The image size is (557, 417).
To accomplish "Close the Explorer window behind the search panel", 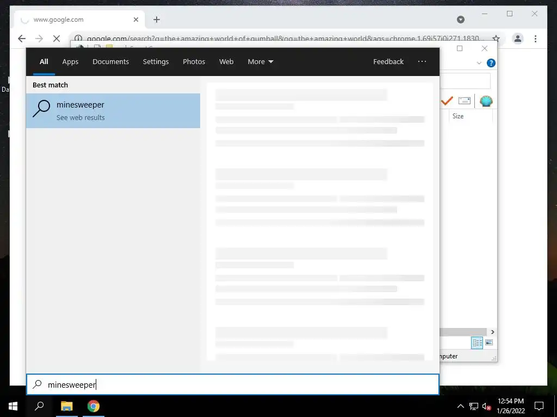I will (484, 48).
